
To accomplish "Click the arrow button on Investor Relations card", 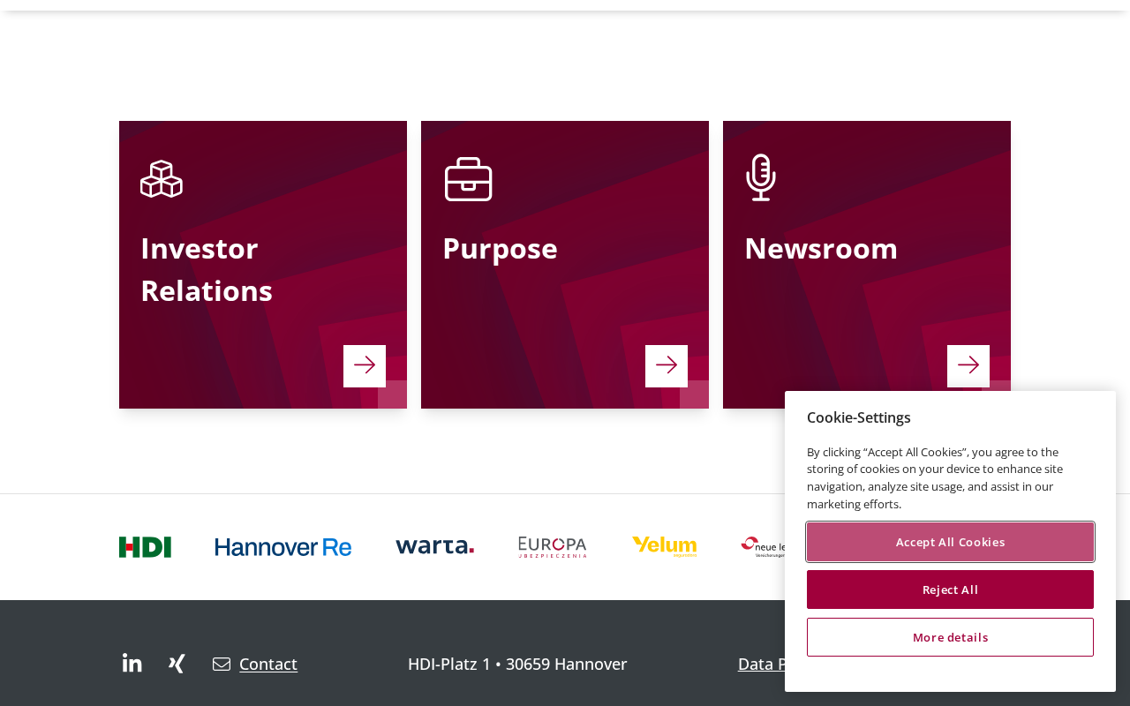I will coord(365,365).
